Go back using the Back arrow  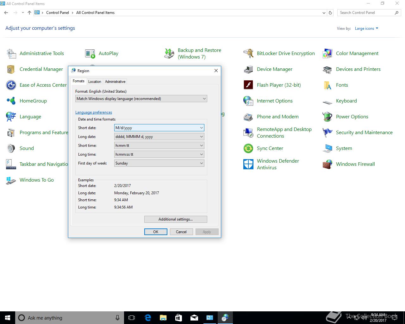coord(6,13)
